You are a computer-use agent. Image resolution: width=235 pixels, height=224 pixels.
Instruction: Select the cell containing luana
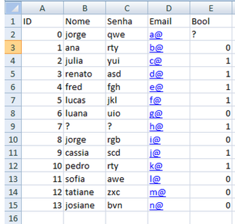pyautogui.click(x=84, y=113)
